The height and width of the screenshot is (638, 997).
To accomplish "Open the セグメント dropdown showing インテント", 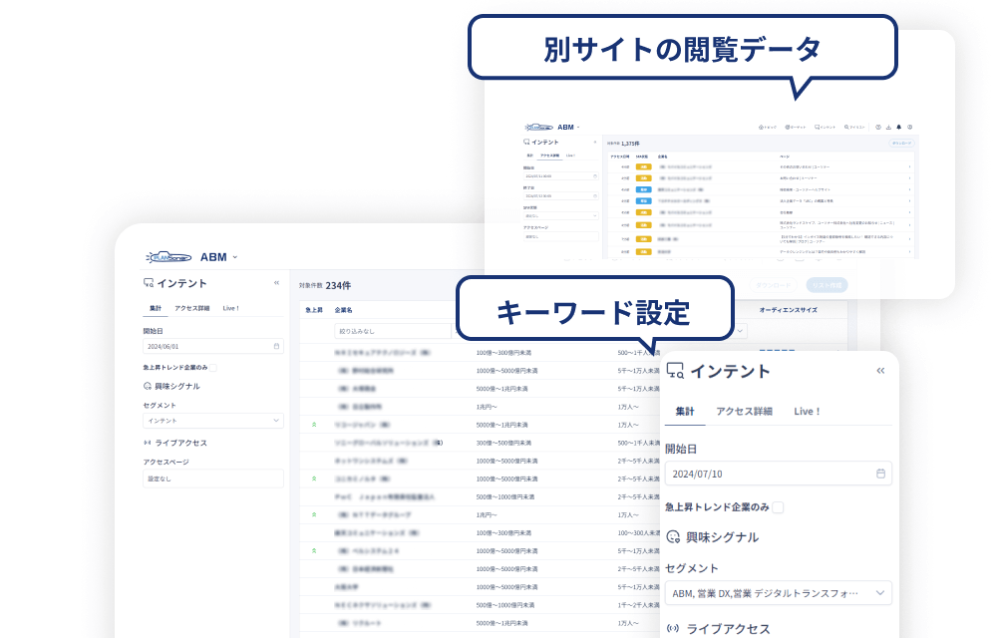I will pyautogui.click(x=212, y=420).
